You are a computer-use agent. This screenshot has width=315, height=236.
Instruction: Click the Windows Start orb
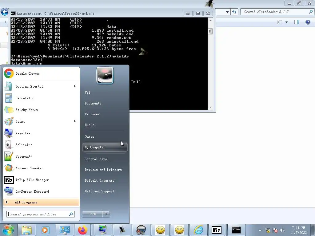coord(8,230)
